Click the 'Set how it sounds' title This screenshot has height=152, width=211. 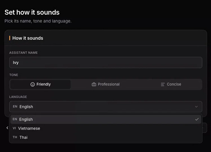tap(32, 12)
